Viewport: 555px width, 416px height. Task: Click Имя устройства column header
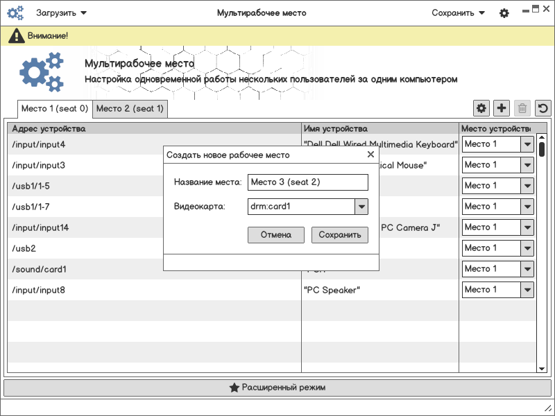coord(380,128)
